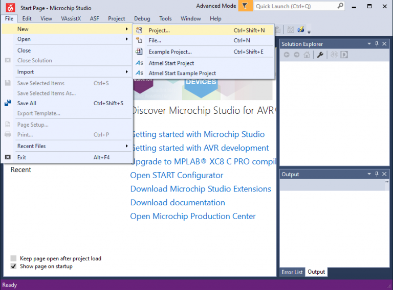
Task: Uncheck Show page on startup
Action: 14,267
